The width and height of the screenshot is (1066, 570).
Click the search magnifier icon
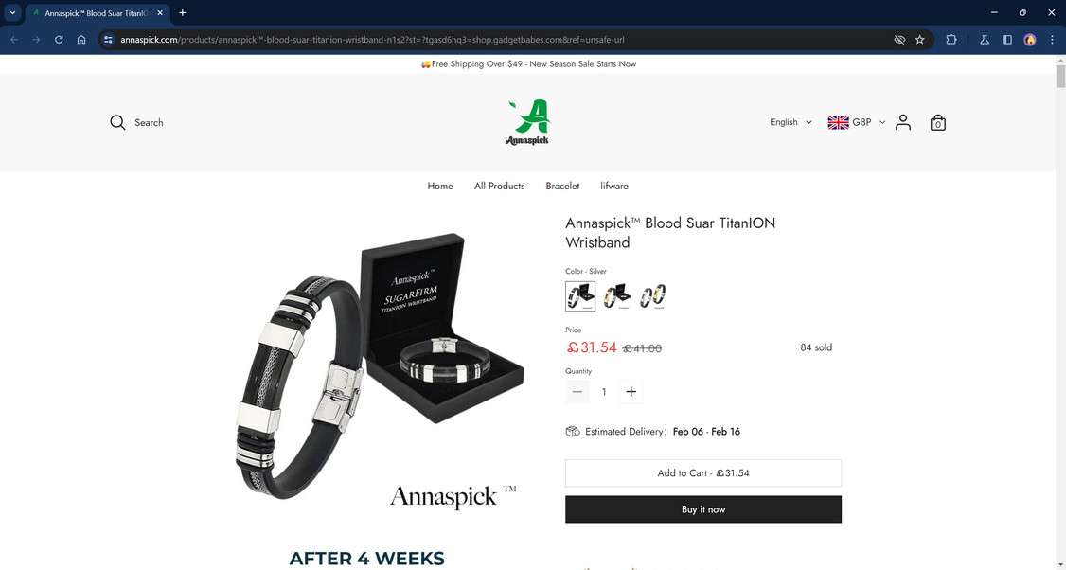[x=117, y=122]
